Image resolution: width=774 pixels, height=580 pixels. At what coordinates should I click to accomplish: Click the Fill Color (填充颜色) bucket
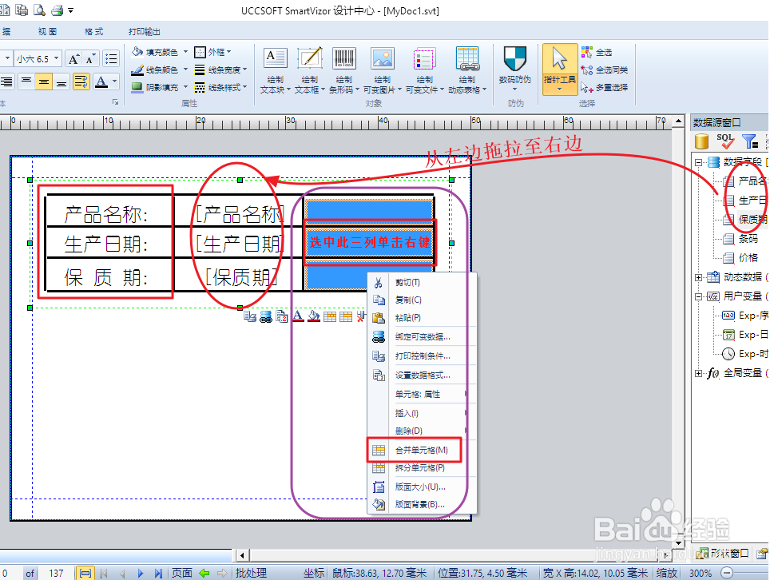[x=137, y=51]
